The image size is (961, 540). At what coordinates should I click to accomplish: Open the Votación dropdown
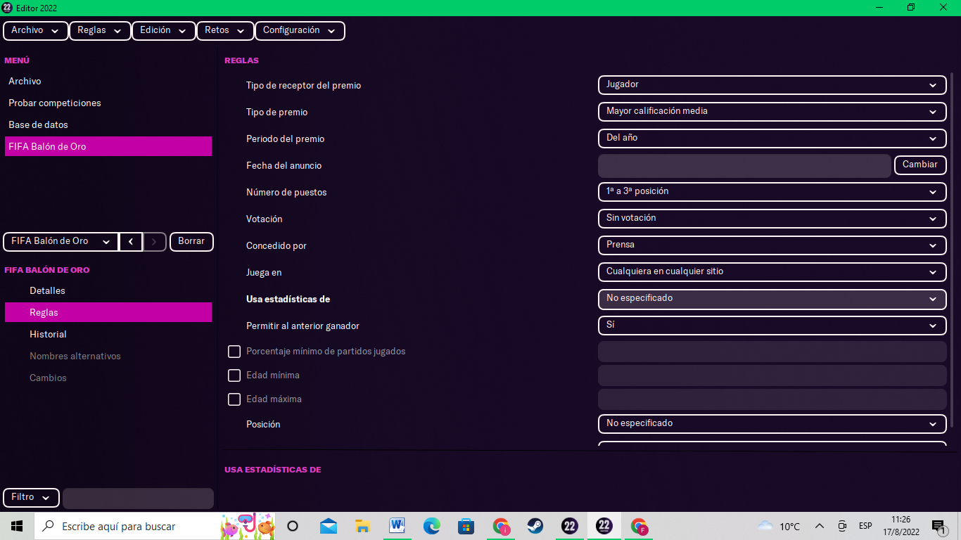pyautogui.click(x=772, y=219)
